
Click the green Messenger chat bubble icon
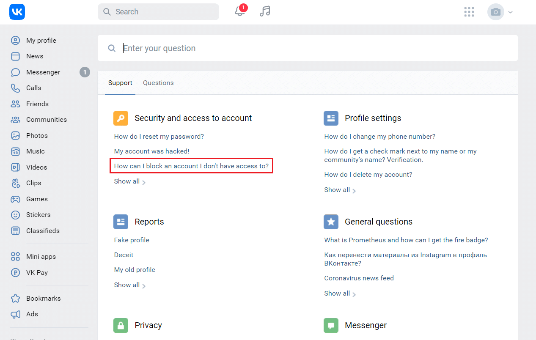[x=331, y=325]
